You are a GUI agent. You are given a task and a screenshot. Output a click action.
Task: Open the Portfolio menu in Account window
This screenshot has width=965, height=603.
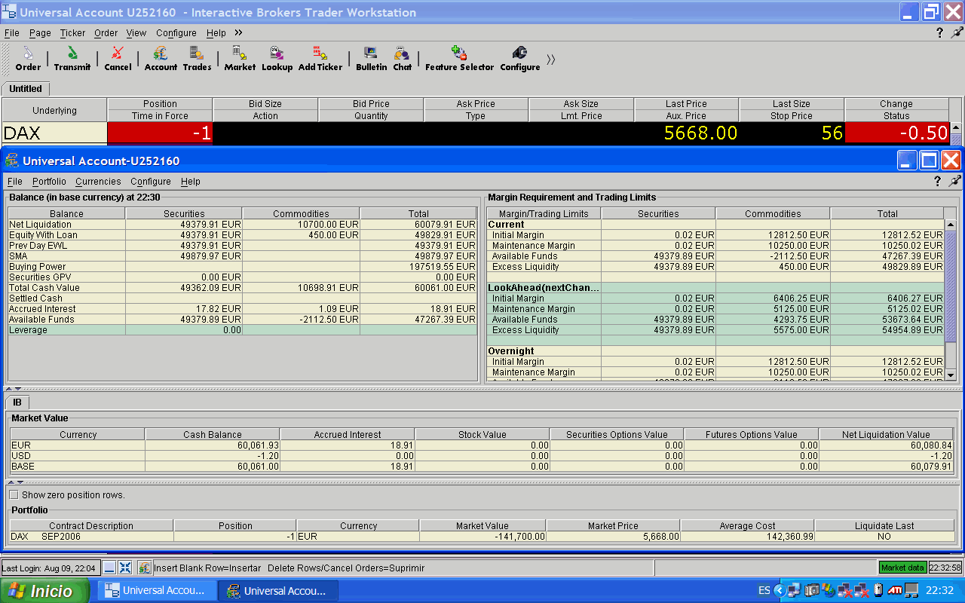(49, 182)
